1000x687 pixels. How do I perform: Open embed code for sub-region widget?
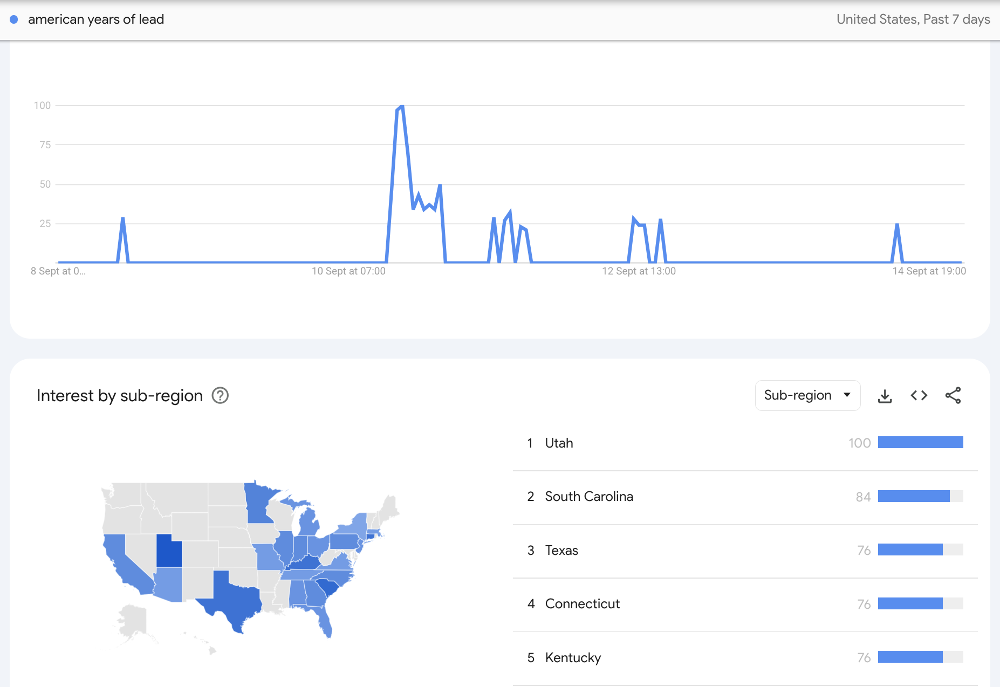[x=919, y=396]
